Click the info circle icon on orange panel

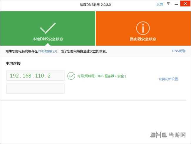[x=143, y=28]
